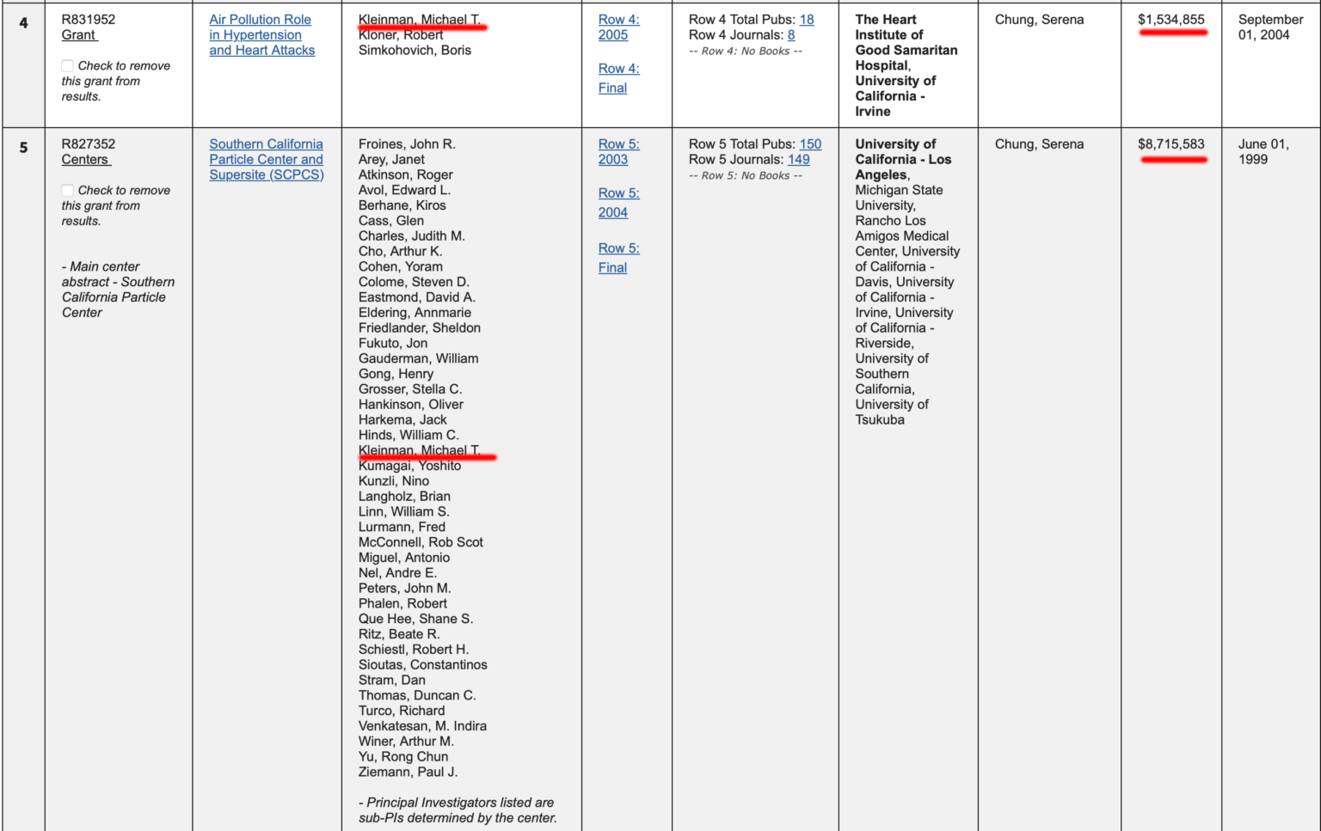View Row 5 journals count 149
The image size is (1321, 831).
799,160
